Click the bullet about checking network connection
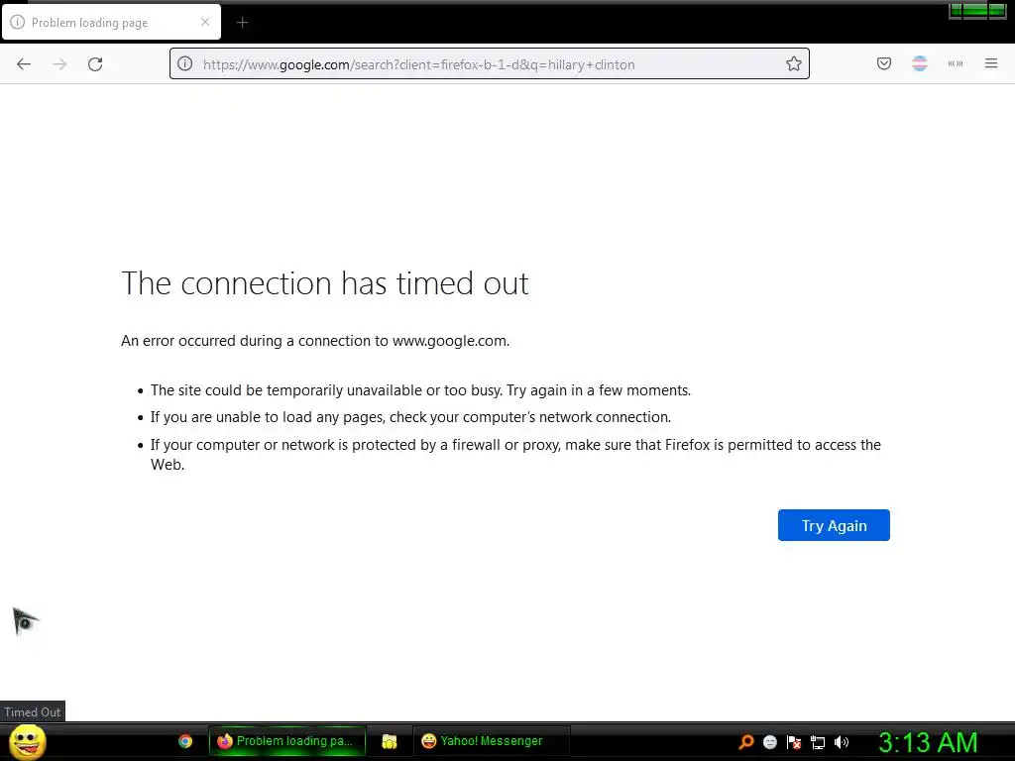The height and width of the screenshot is (761, 1015). click(410, 417)
